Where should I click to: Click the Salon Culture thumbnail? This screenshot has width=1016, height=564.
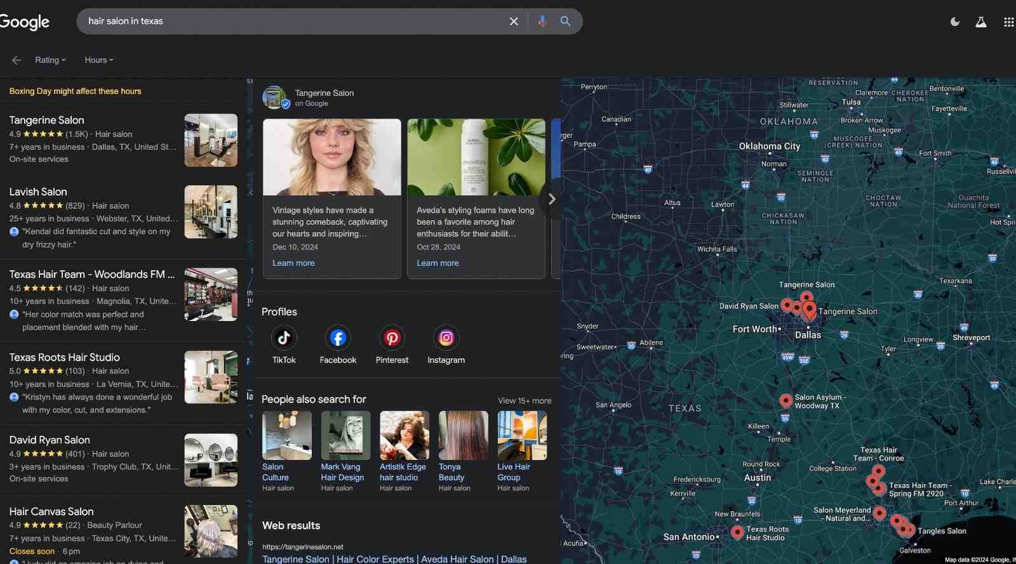coord(286,435)
